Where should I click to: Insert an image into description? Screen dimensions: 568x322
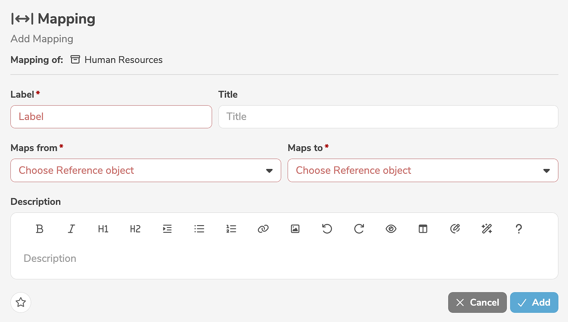pos(295,229)
